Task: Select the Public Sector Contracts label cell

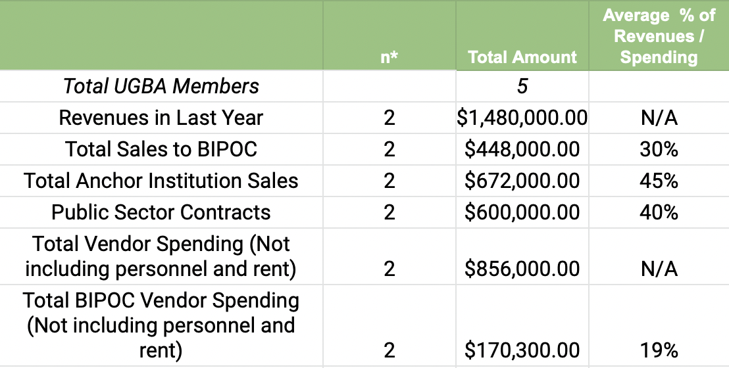Action: [x=161, y=212]
